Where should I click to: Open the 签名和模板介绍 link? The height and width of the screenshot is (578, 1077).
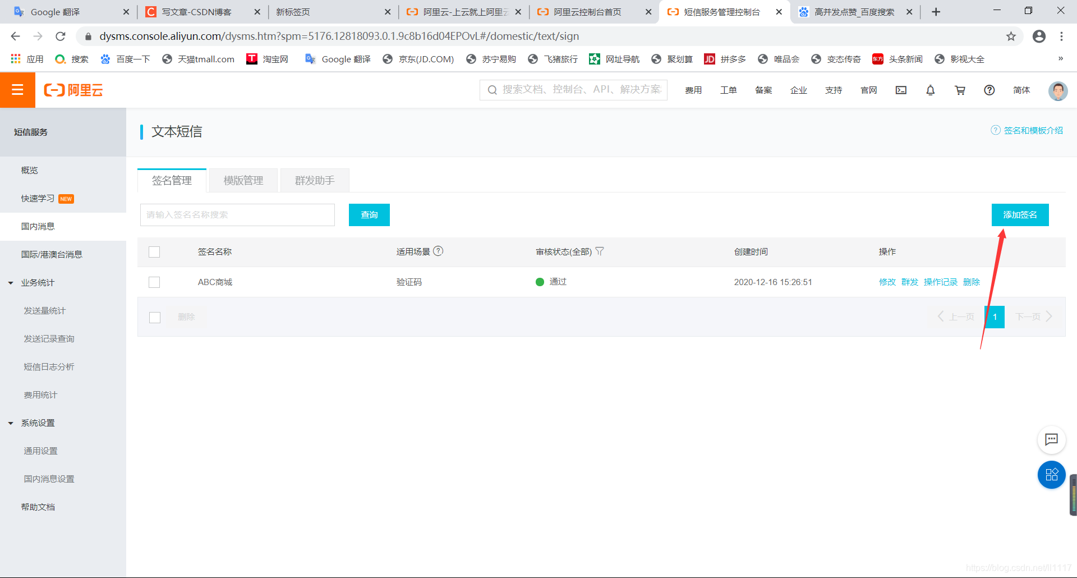pos(1033,130)
